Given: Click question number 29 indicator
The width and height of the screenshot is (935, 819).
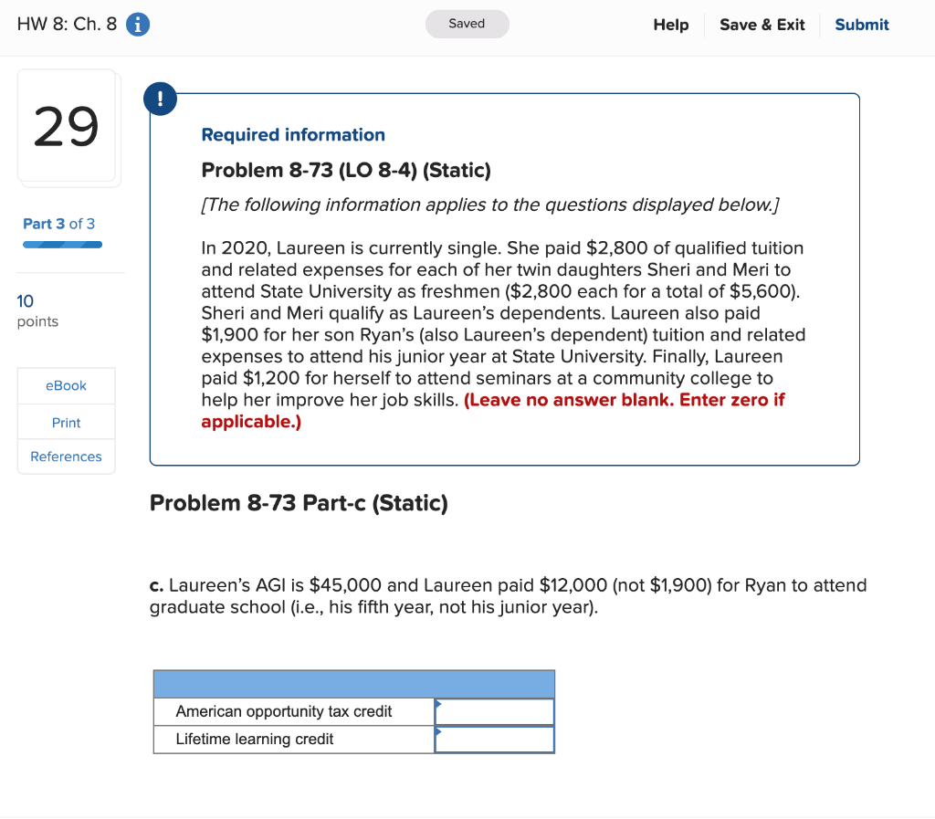Looking at the screenshot, I should pyautogui.click(x=67, y=127).
